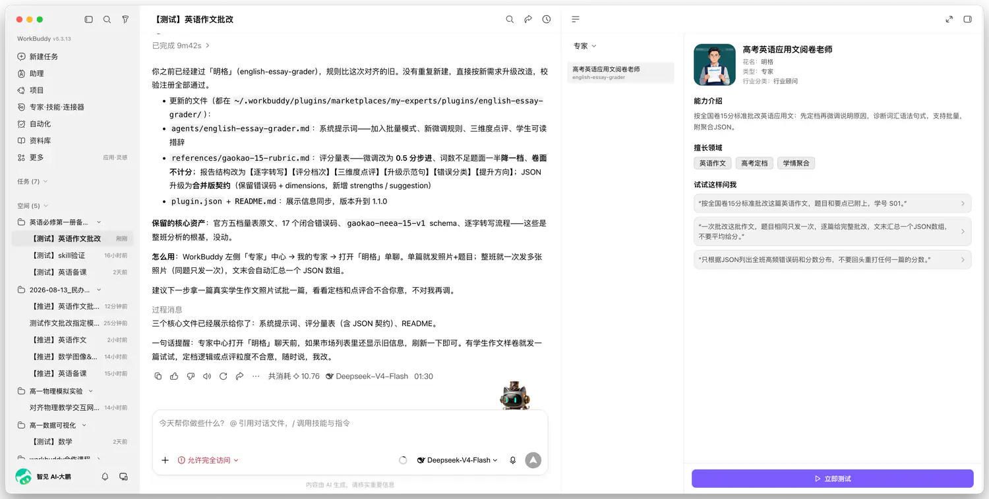
Task: Toggle the sidebar panel icon at top left
Action: (89, 20)
